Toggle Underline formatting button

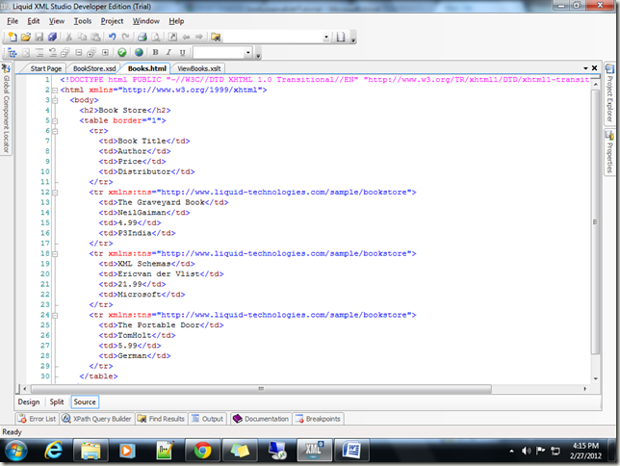(x=182, y=52)
